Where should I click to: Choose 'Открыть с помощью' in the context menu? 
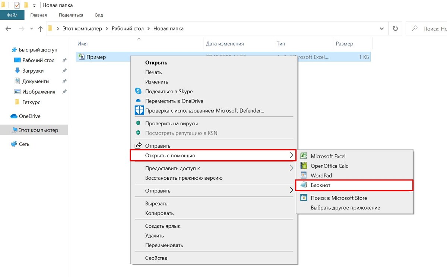tap(213, 155)
